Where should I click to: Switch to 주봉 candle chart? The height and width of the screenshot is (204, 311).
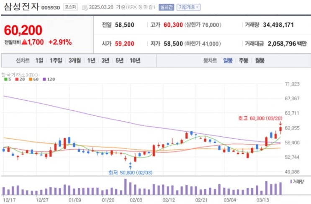243,61
